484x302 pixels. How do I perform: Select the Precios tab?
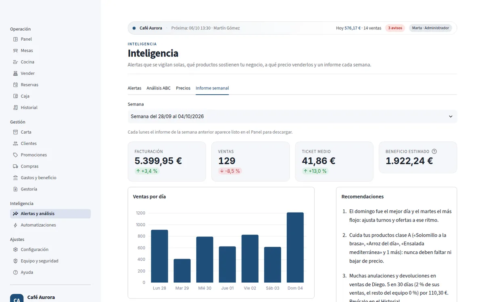point(183,88)
